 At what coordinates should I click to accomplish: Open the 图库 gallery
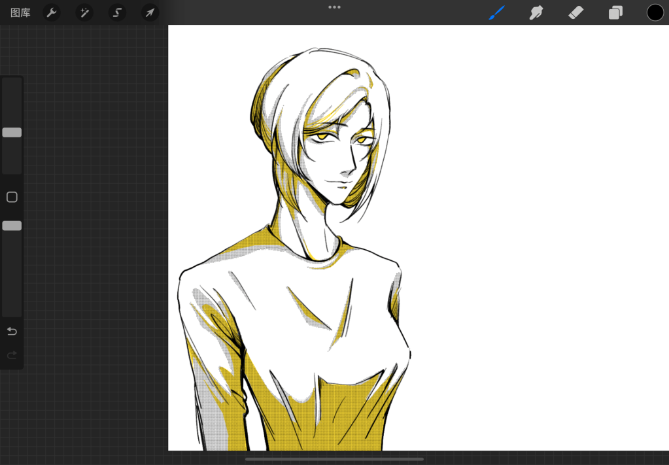click(x=20, y=12)
